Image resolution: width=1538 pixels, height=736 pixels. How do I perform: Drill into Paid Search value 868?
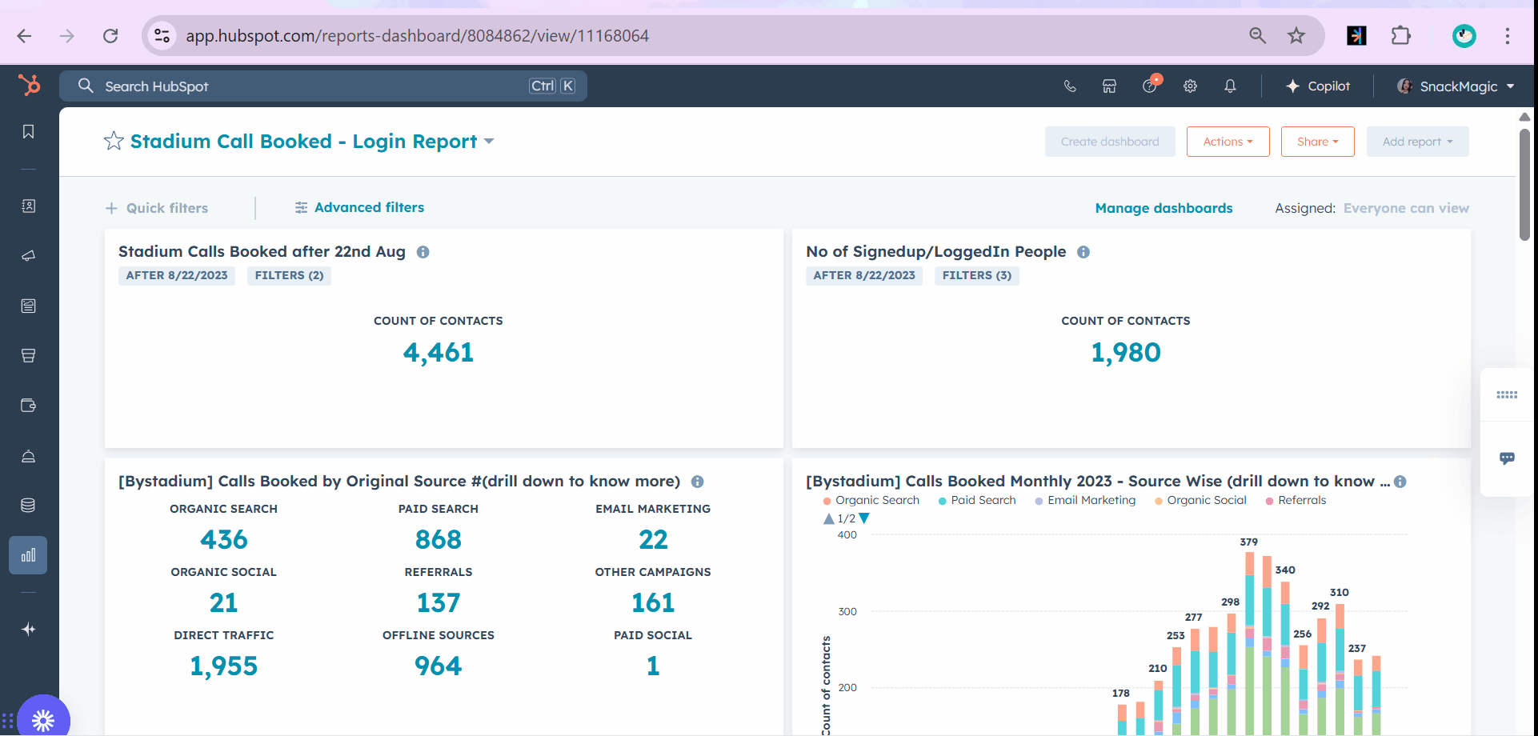point(439,540)
